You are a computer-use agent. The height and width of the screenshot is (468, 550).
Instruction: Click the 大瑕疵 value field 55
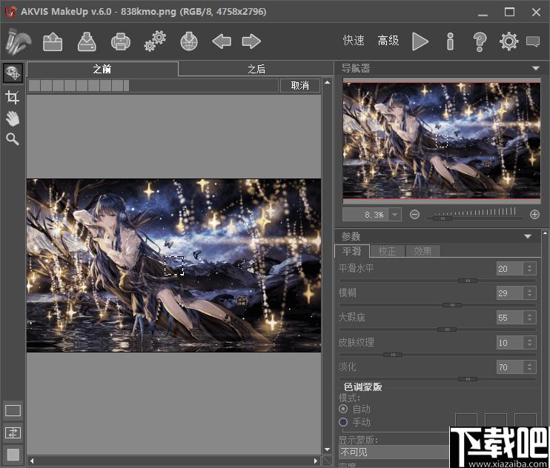pyautogui.click(x=511, y=318)
